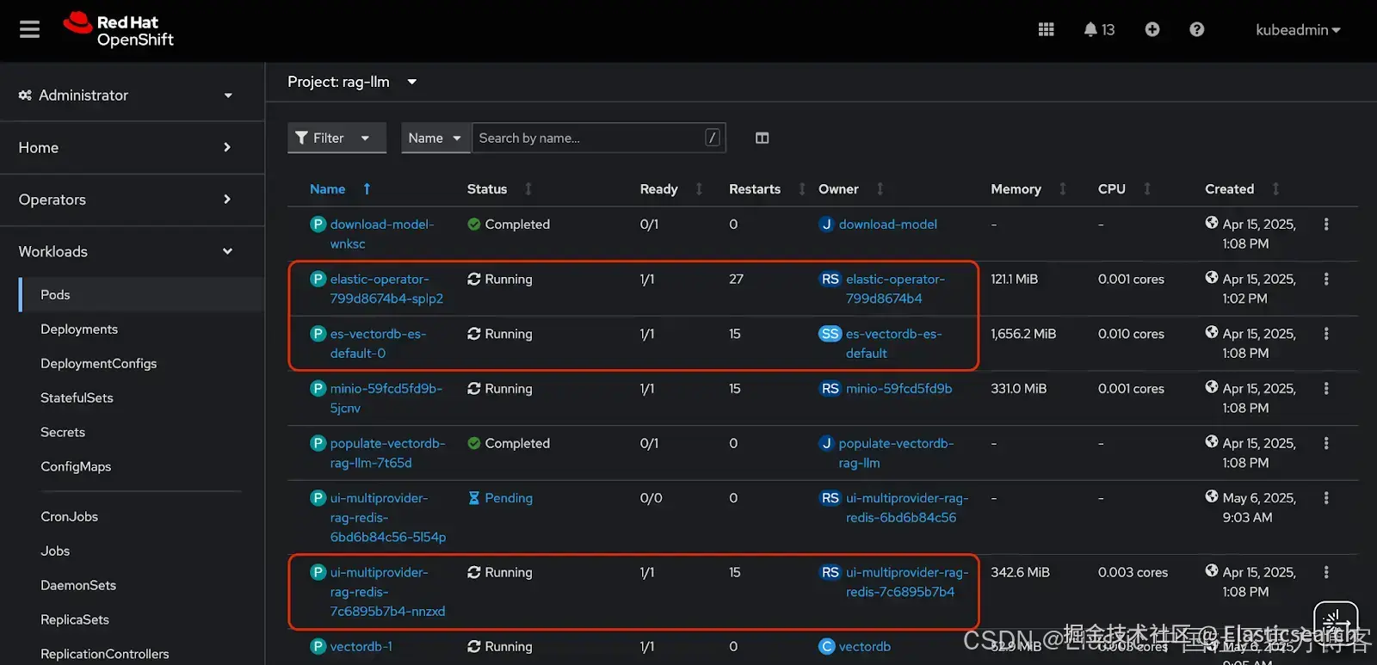Open kebab menu for download-model-wnksc pod

pos(1325,225)
